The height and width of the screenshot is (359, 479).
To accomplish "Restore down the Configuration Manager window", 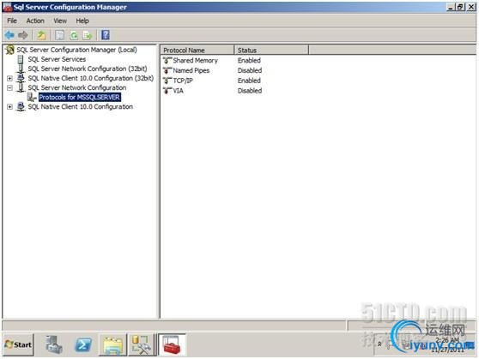I will [460, 7].
